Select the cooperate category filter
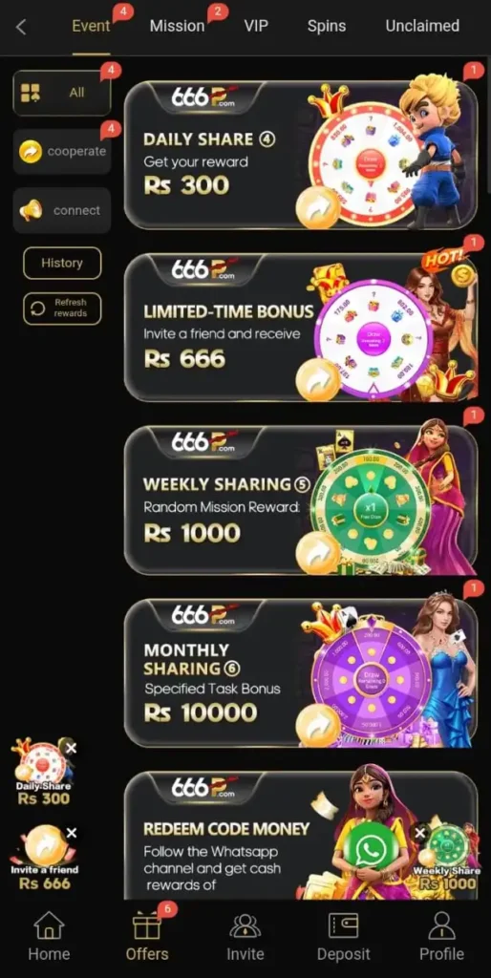The width and height of the screenshot is (491, 978). point(62,152)
